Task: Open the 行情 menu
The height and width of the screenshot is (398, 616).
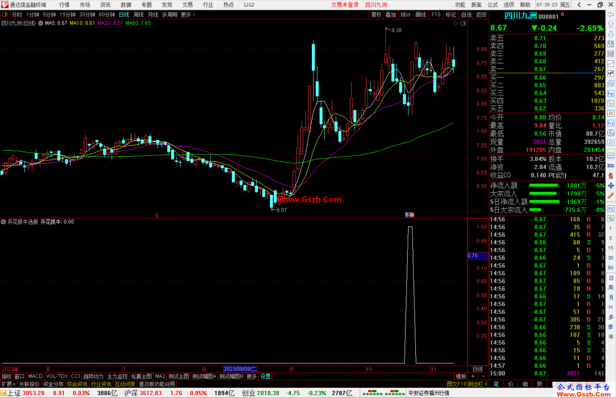Action: pos(64,5)
